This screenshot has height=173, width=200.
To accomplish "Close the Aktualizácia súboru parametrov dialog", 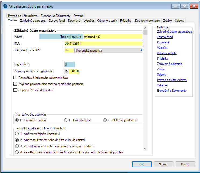I will [194, 6].
